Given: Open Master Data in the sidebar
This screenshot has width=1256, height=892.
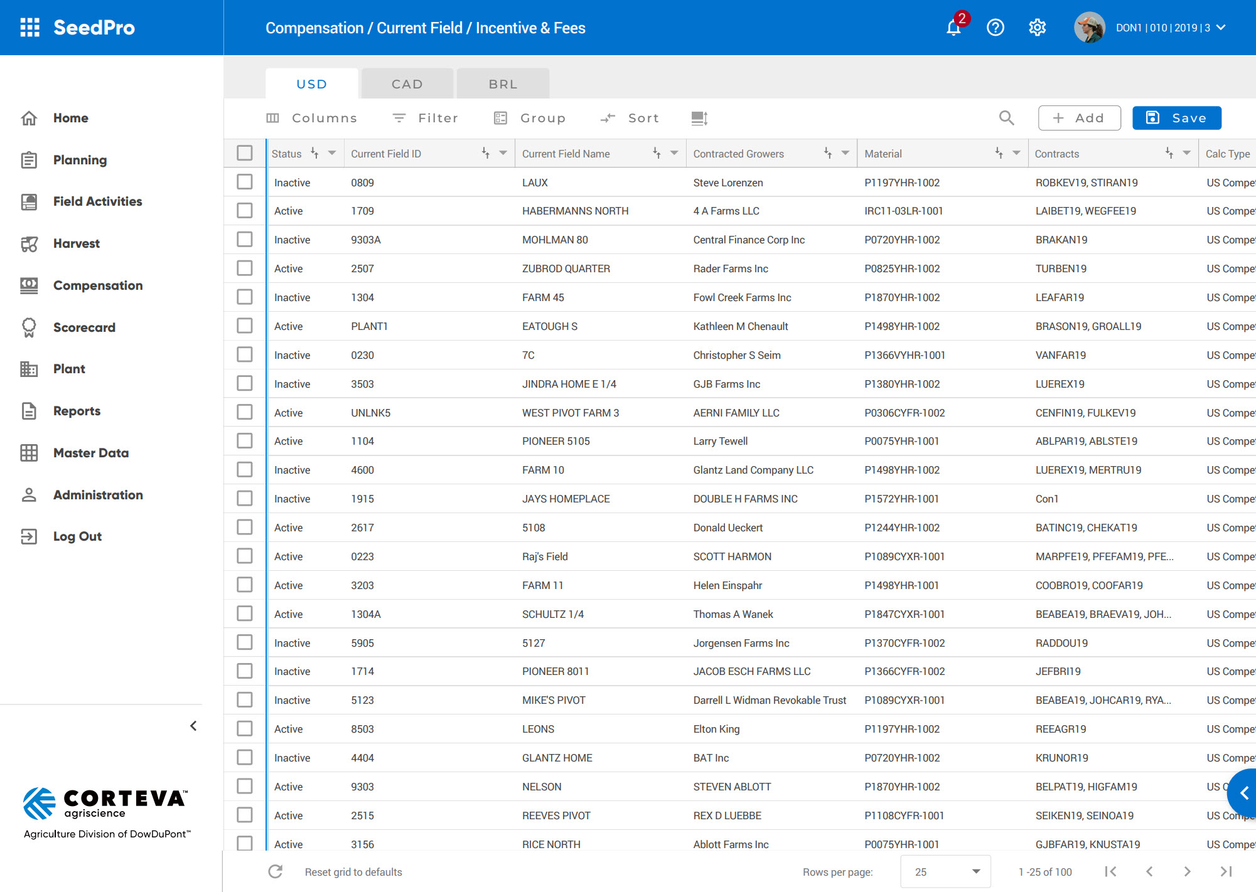Looking at the screenshot, I should (x=91, y=453).
